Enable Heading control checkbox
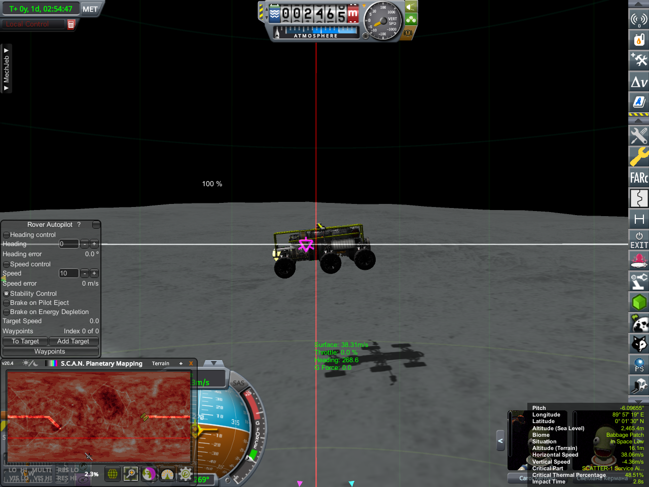 [x=6, y=235]
